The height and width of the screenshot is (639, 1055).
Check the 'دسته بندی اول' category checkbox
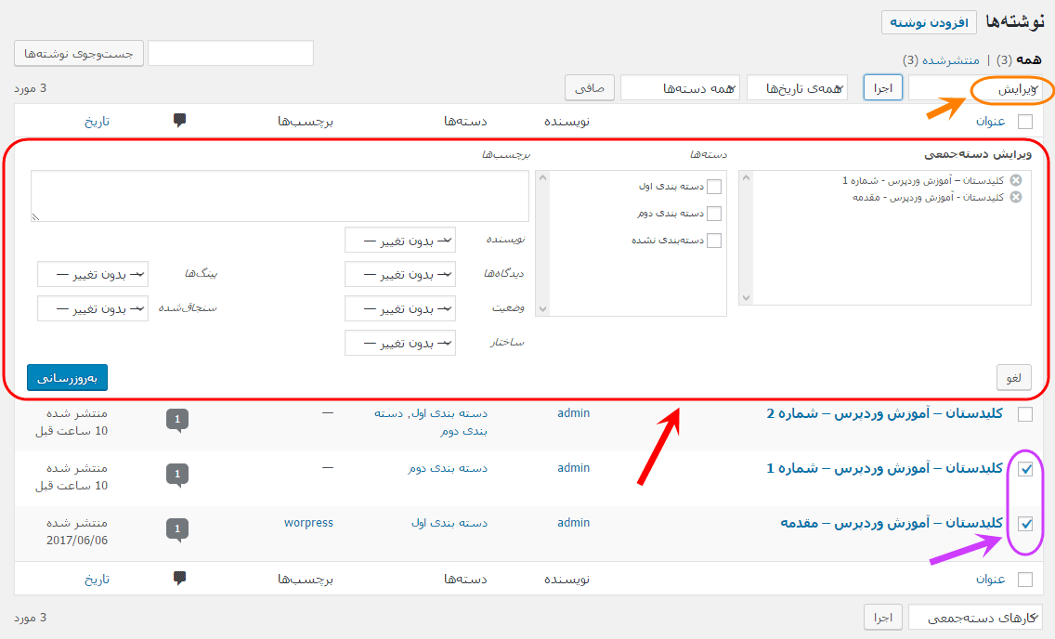[714, 187]
